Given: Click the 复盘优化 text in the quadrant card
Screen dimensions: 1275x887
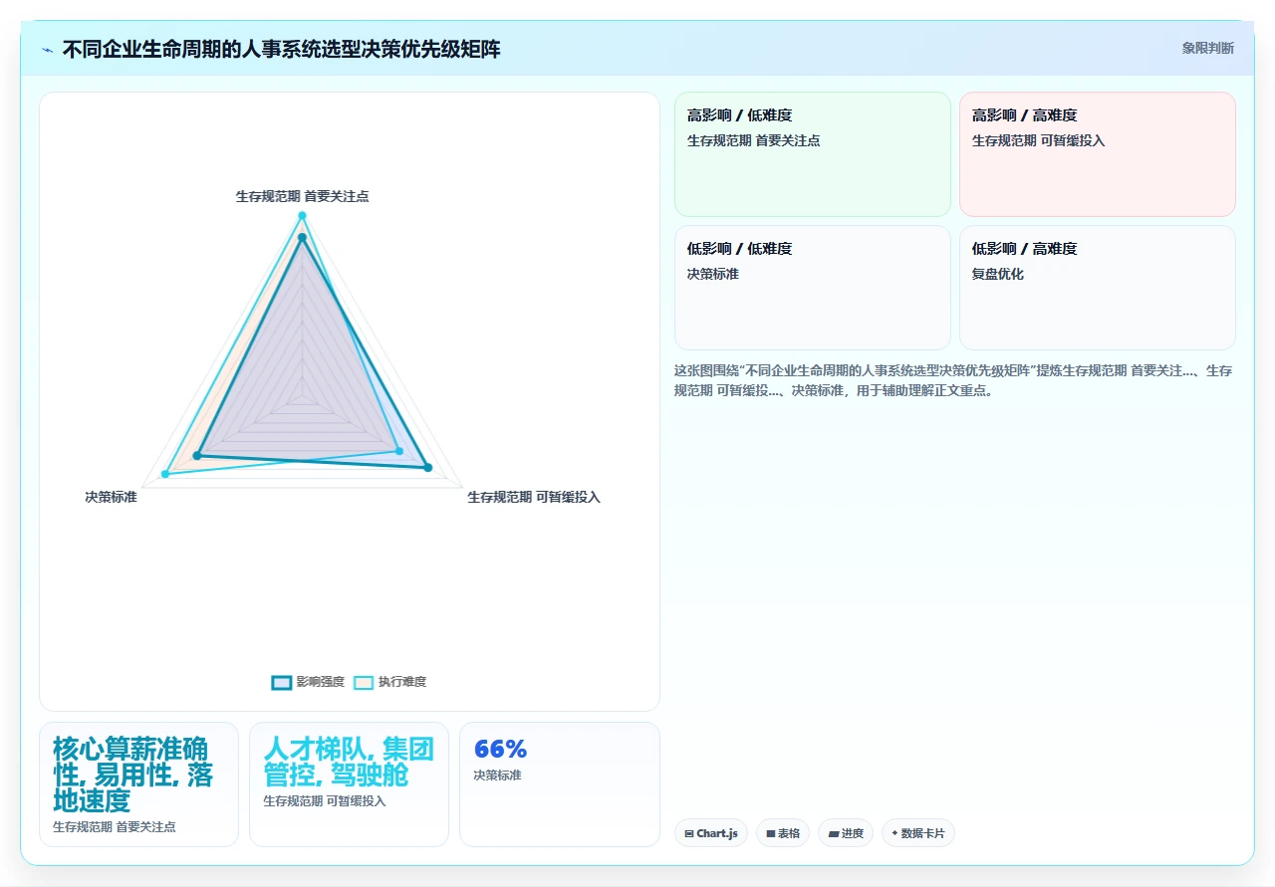Looking at the screenshot, I should pos(998,274).
